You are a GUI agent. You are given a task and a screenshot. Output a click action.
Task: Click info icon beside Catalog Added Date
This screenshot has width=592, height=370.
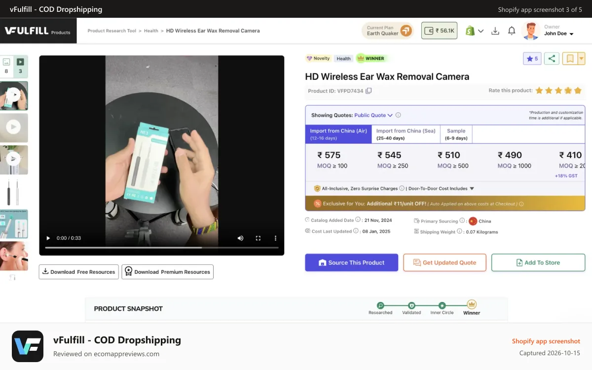point(357,221)
